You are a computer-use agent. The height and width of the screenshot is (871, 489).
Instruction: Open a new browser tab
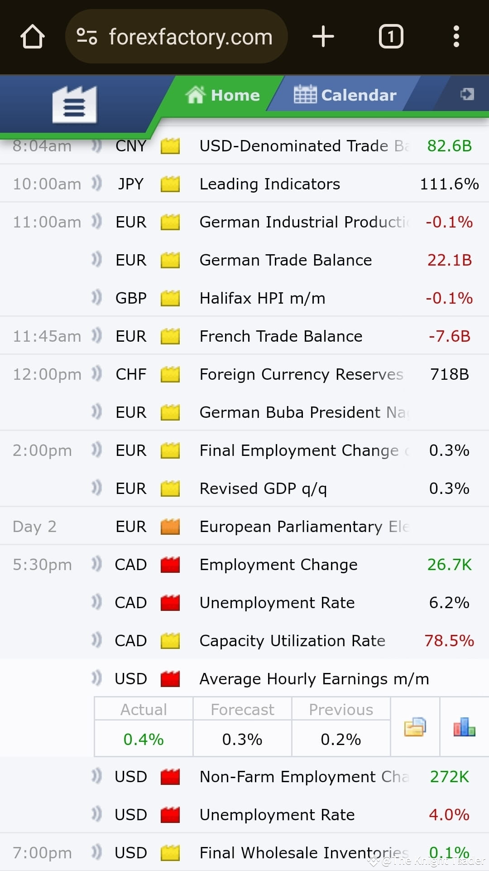(323, 37)
